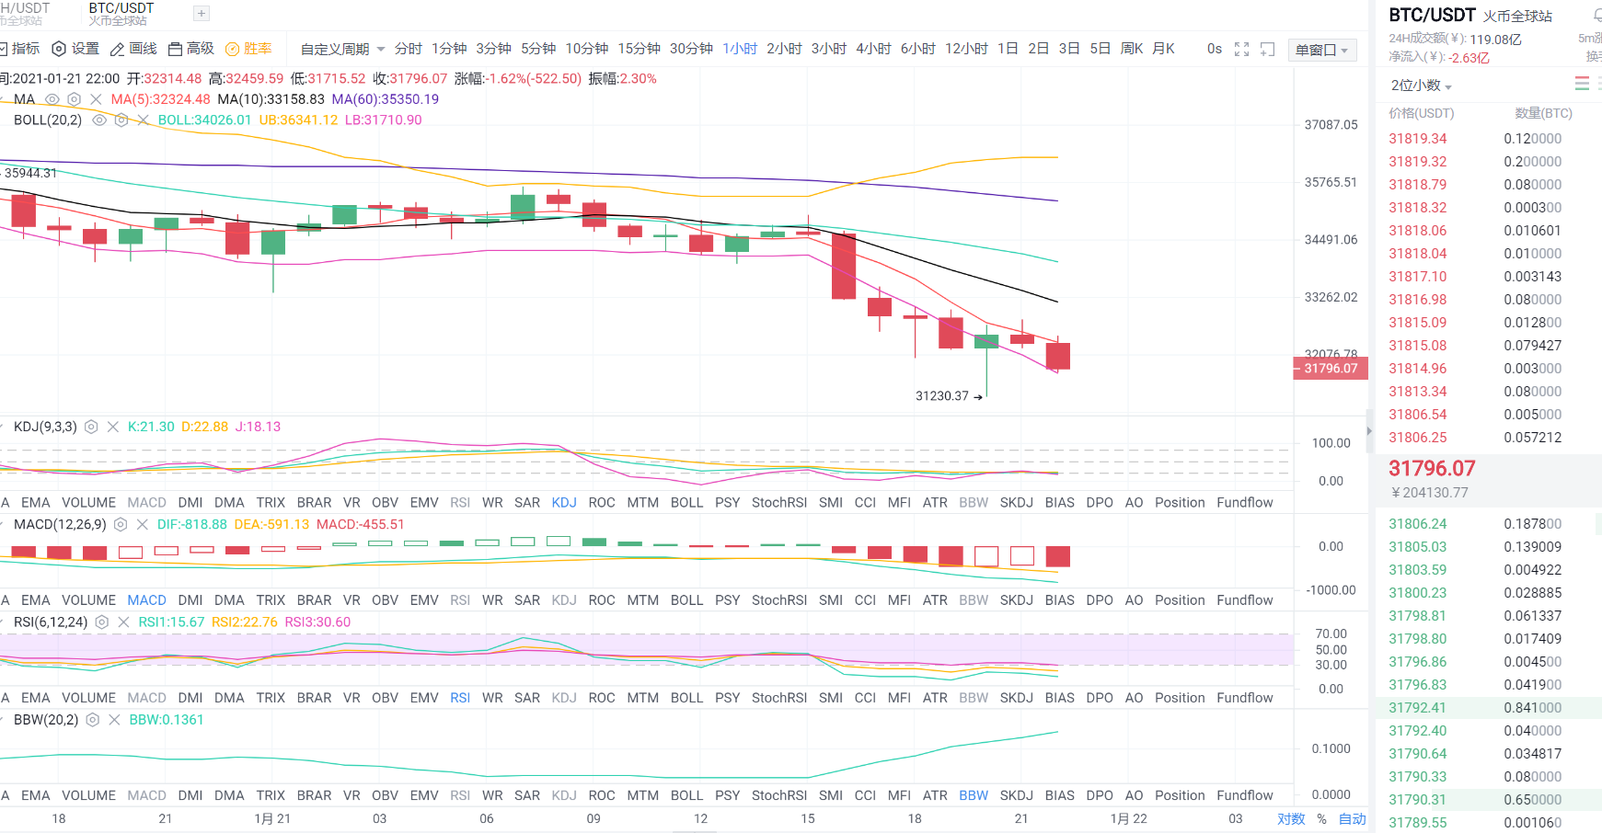Open the 自定义周期 dropdown
Screen dimensions: 1602x833
click(336, 49)
